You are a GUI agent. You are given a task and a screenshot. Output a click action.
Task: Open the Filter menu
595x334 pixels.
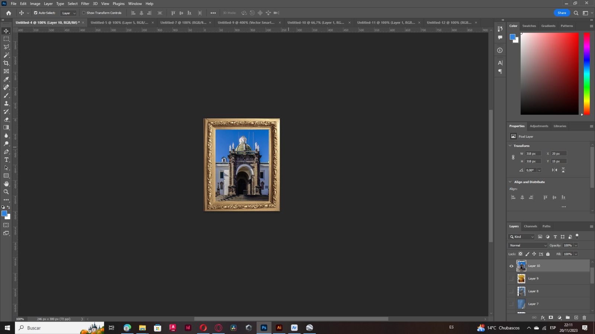tap(85, 4)
